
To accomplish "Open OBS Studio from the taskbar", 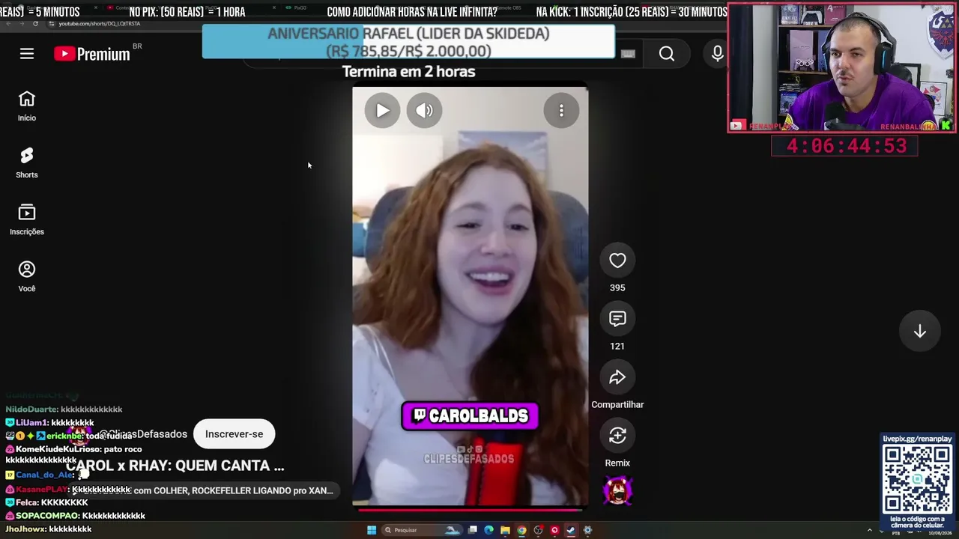I will [x=539, y=530].
